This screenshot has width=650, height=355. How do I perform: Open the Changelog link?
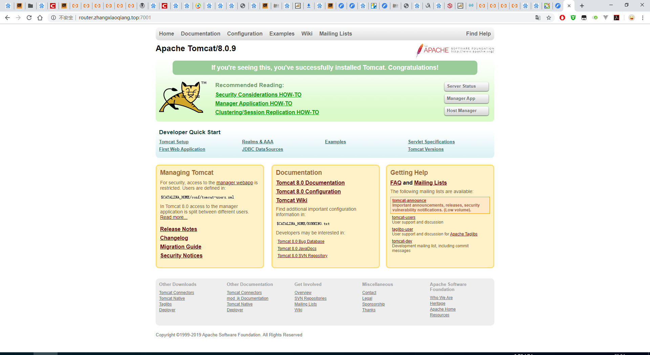(x=174, y=238)
